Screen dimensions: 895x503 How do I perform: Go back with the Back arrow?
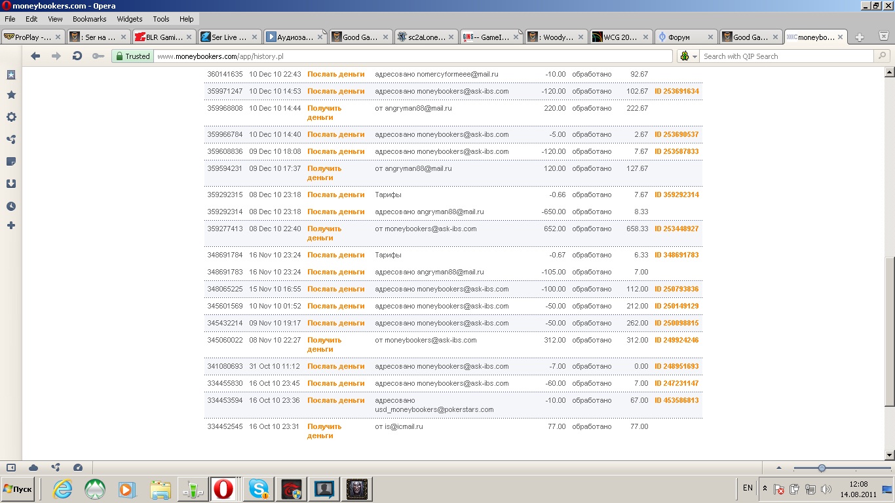pyautogui.click(x=36, y=56)
